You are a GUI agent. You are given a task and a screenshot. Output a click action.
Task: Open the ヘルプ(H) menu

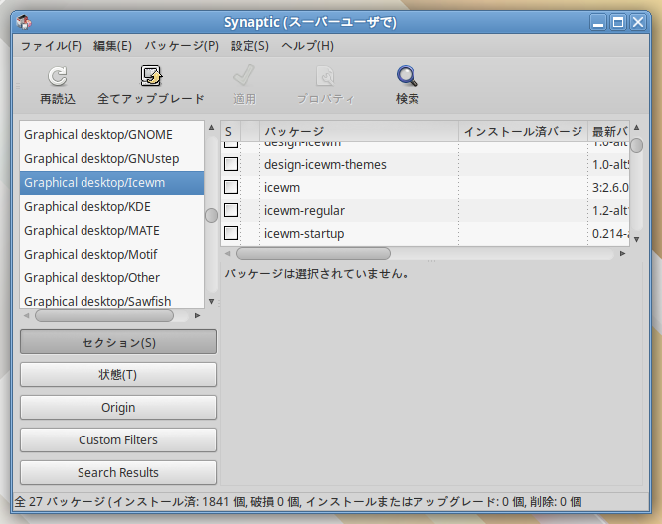coord(307,45)
